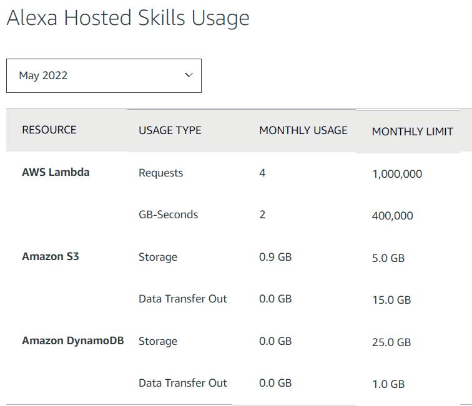472x406 pixels.
Task: Select the MONTHLY LIMIT column header
Action: pyautogui.click(x=412, y=132)
